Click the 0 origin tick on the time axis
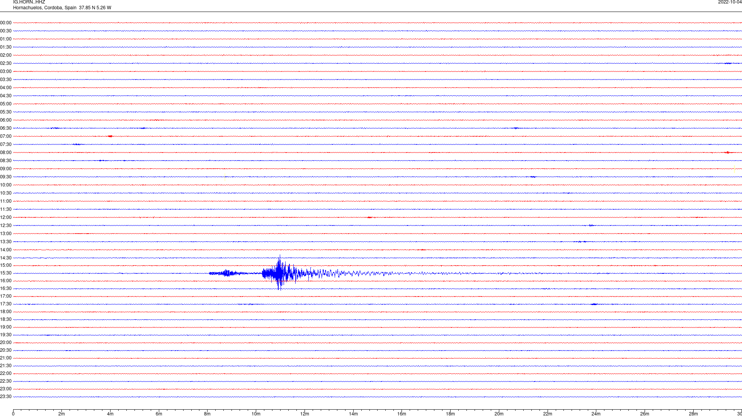The width and height of the screenshot is (742, 417). pos(13,414)
